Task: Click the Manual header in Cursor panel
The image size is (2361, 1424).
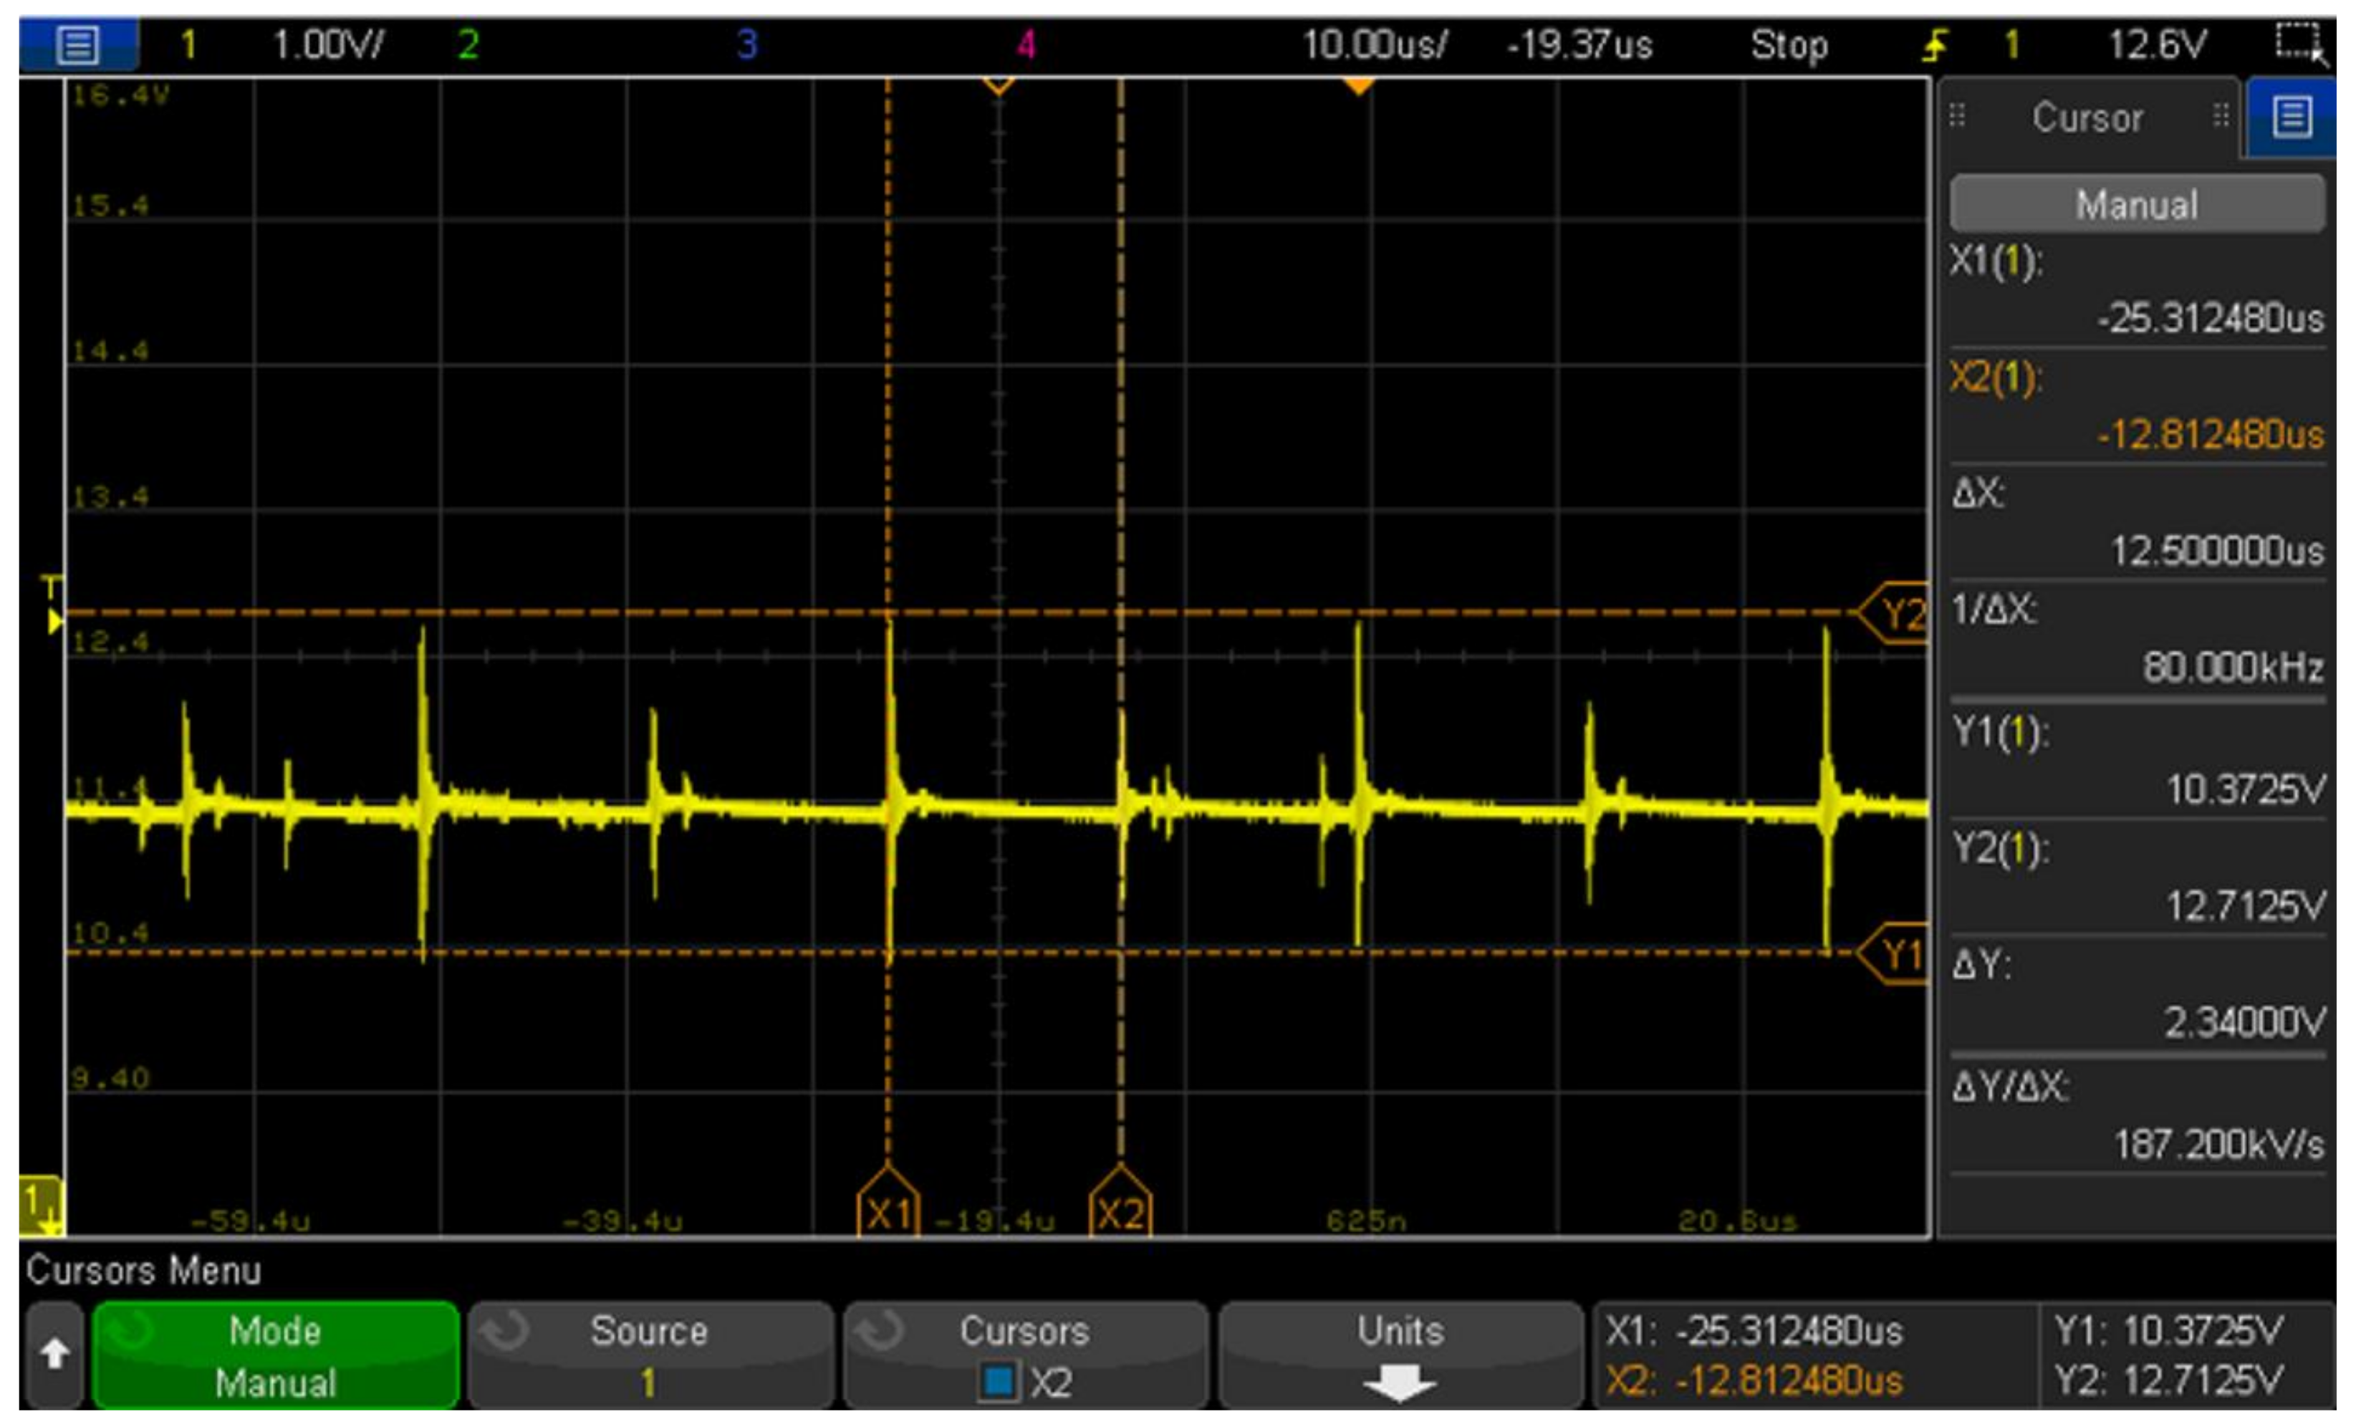Action: 2137,204
